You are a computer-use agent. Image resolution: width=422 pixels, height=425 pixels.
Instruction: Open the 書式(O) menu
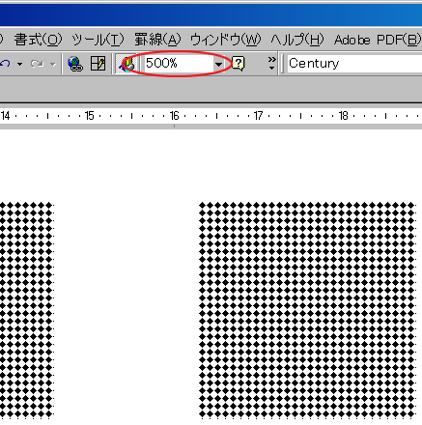point(38,40)
